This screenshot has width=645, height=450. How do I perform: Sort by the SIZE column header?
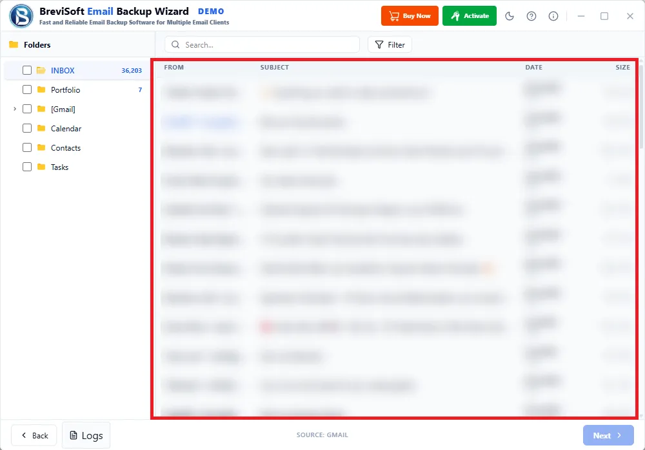623,68
